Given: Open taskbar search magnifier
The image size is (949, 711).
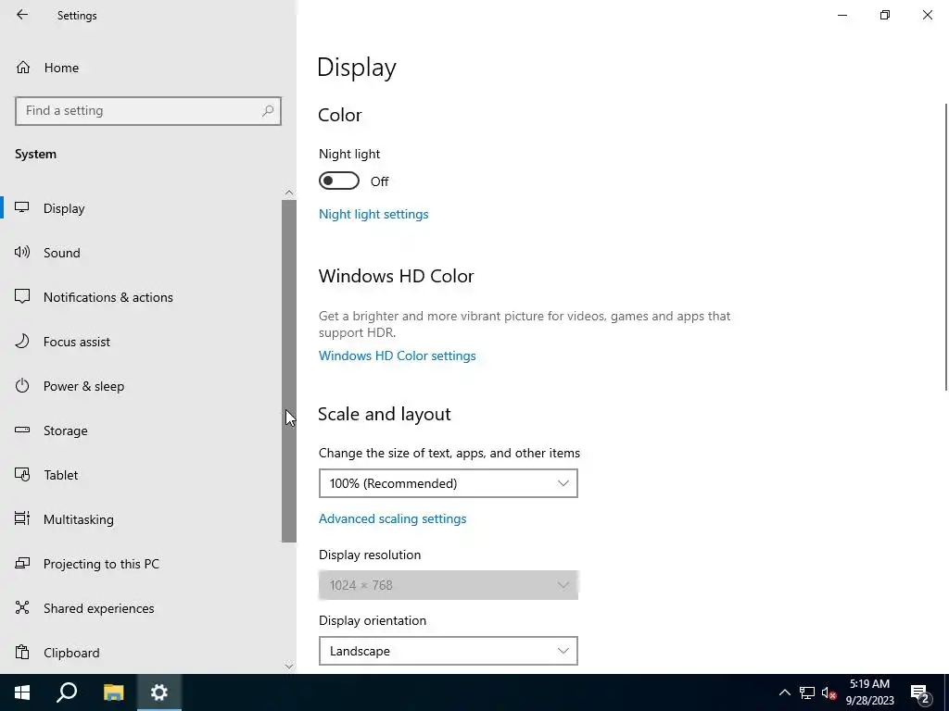Looking at the screenshot, I should [67, 692].
